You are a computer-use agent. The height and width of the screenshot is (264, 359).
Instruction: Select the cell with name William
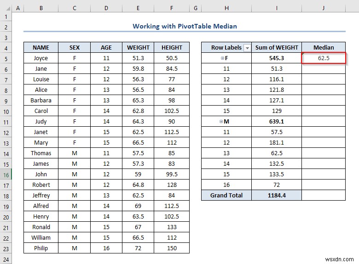pyautogui.click(x=41, y=237)
